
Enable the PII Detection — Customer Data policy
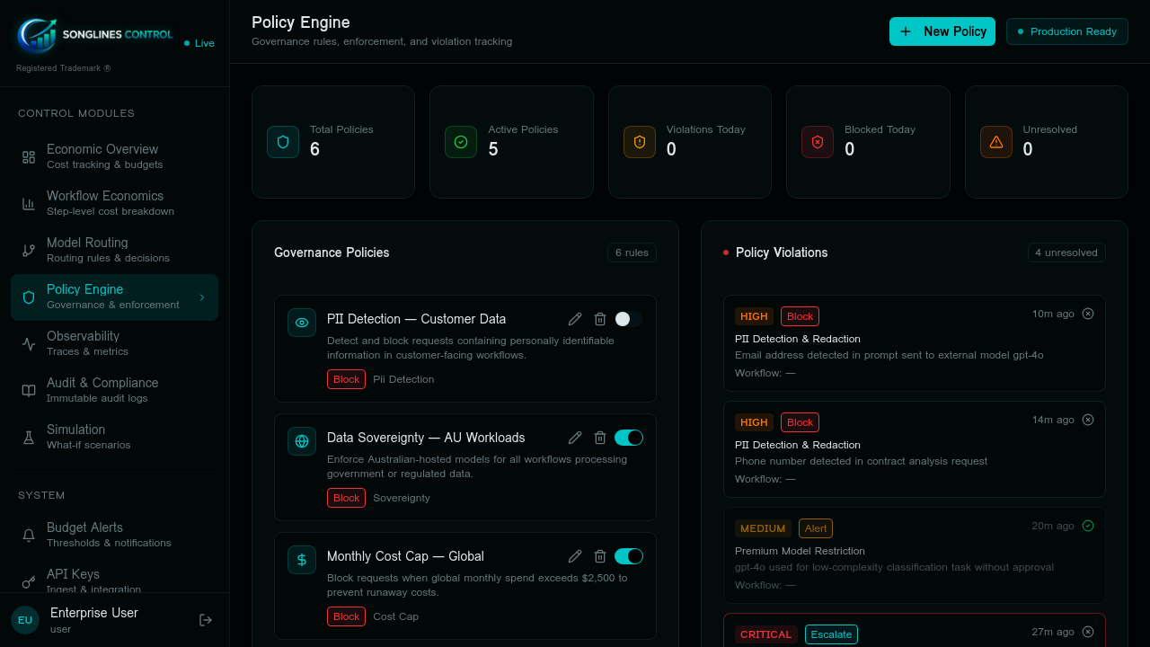tap(629, 319)
